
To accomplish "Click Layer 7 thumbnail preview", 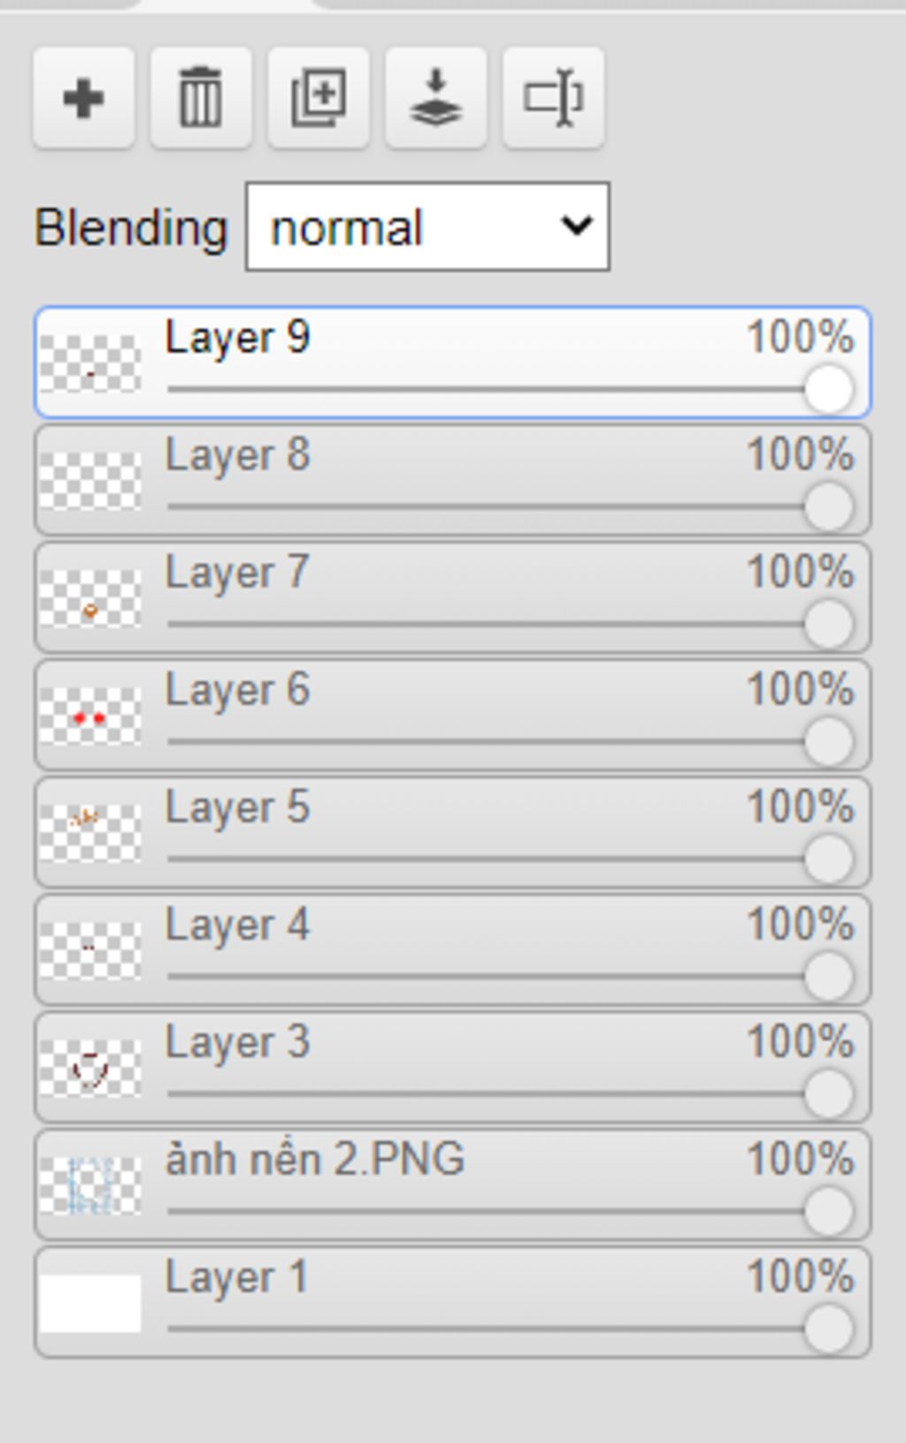I will click(x=90, y=598).
